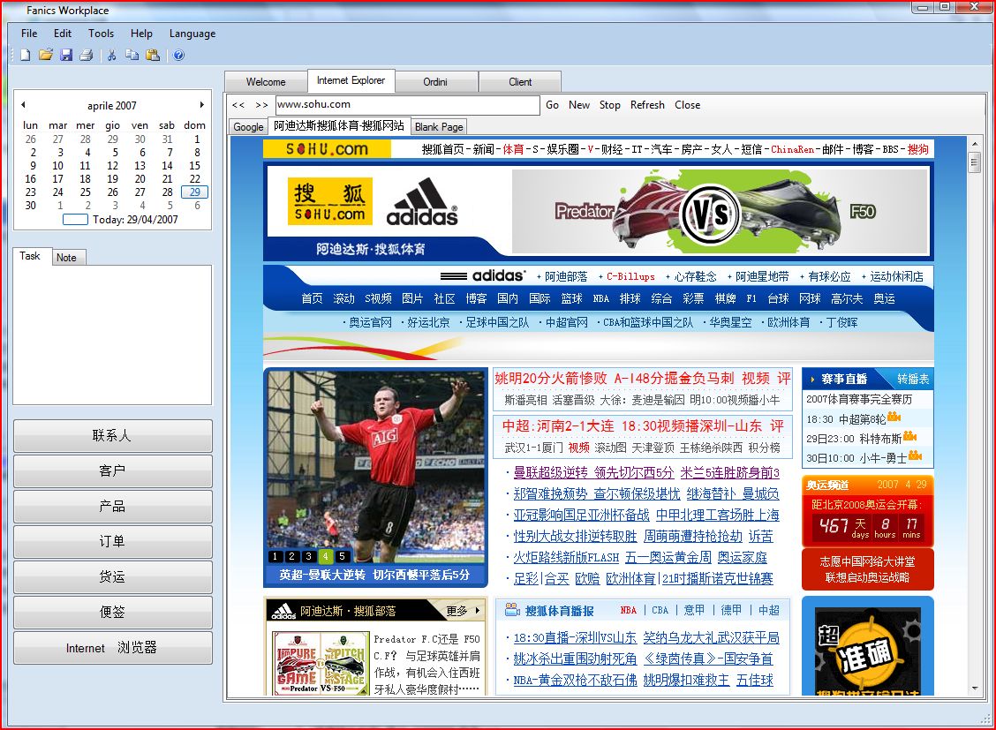Image resolution: width=996 pixels, height=730 pixels.
Task: Click inside the Task notes area
Action: [112, 335]
